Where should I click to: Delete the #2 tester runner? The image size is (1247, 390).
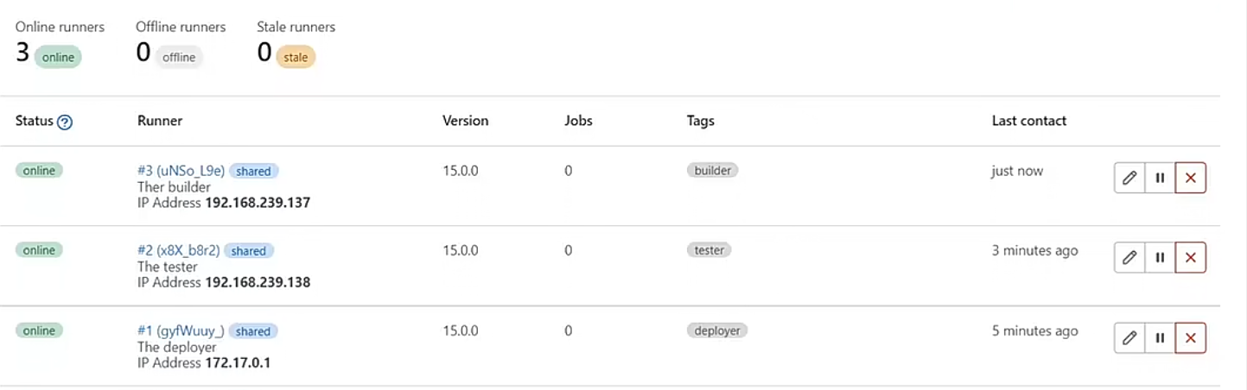click(1191, 257)
